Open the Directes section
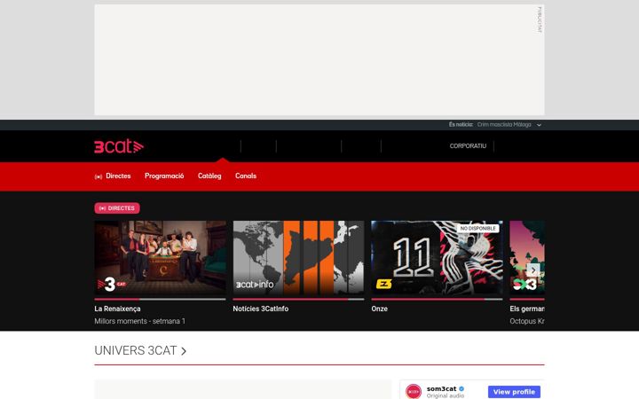639x399 pixels. pyautogui.click(x=118, y=176)
